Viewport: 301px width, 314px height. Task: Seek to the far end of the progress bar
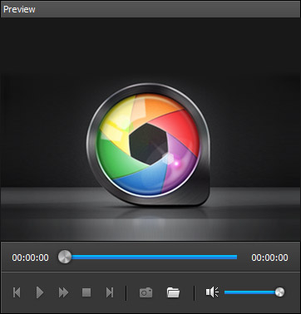(236, 257)
